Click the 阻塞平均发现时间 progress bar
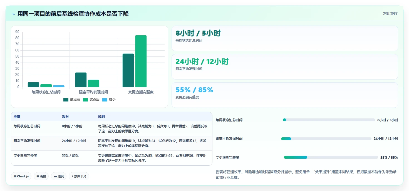The height and width of the screenshot is (191, 409). (326, 138)
